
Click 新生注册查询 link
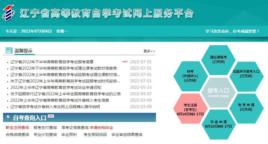tap(17, 128)
